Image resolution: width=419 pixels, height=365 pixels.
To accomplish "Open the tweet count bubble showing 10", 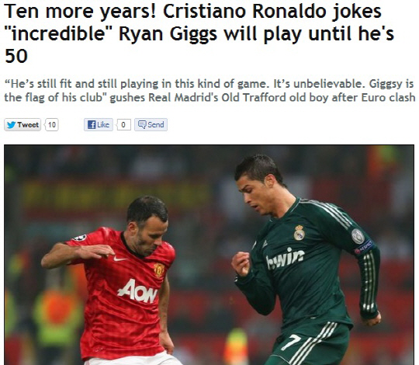I will 52,124.
